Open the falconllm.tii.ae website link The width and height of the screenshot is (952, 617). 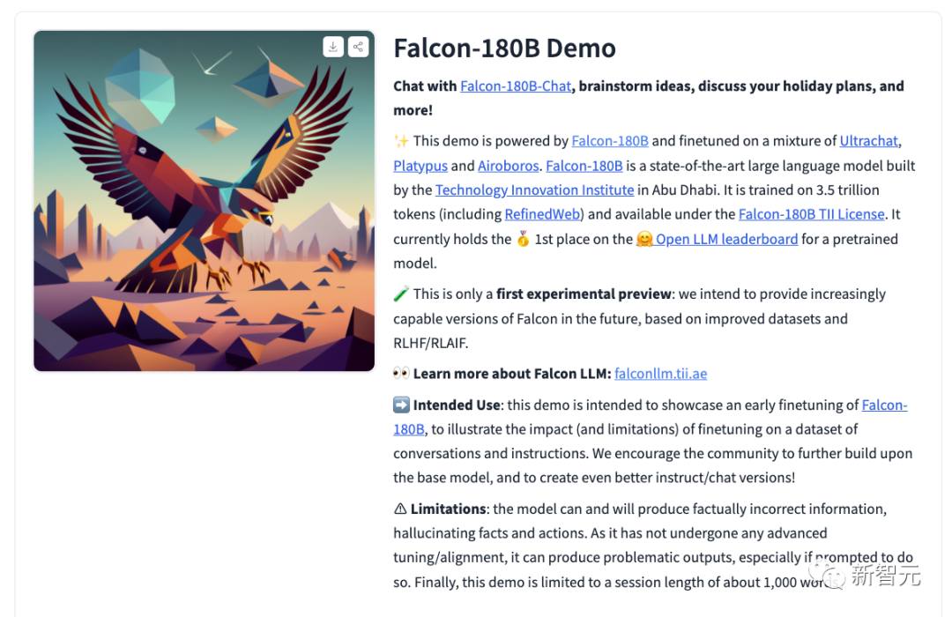pos(660,374)
